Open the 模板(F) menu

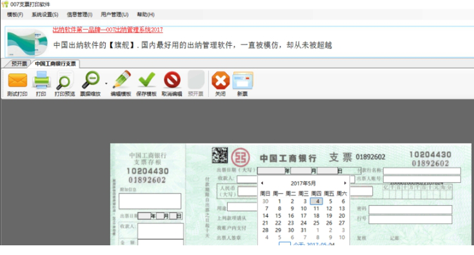[x=15, y=14]
